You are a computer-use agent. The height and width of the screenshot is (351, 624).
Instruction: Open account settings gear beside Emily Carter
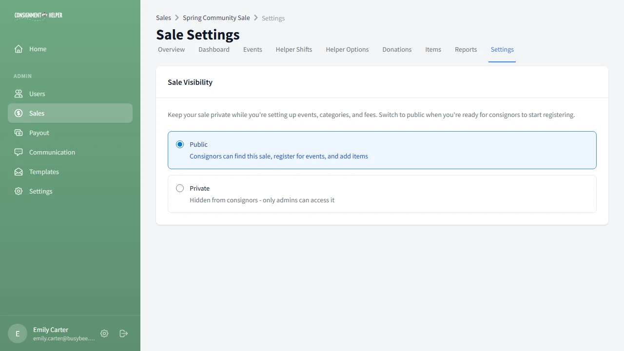tap(104, 333)
